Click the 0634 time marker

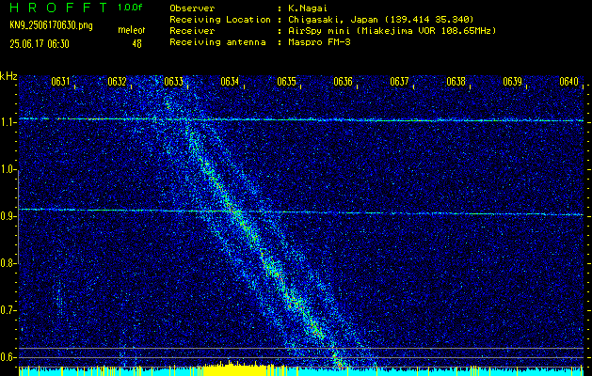(x=230, y=82)
